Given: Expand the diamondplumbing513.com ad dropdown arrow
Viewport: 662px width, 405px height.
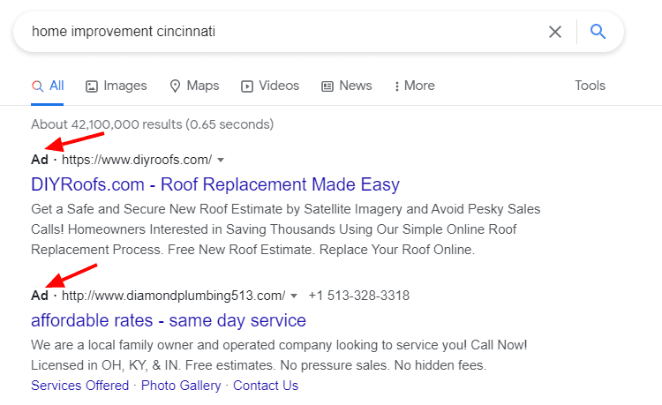Looking at the screenshot, I should (x=294, y=295).
